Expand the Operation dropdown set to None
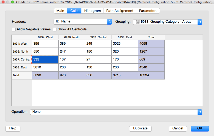214x136 pixels. point(116,112)
